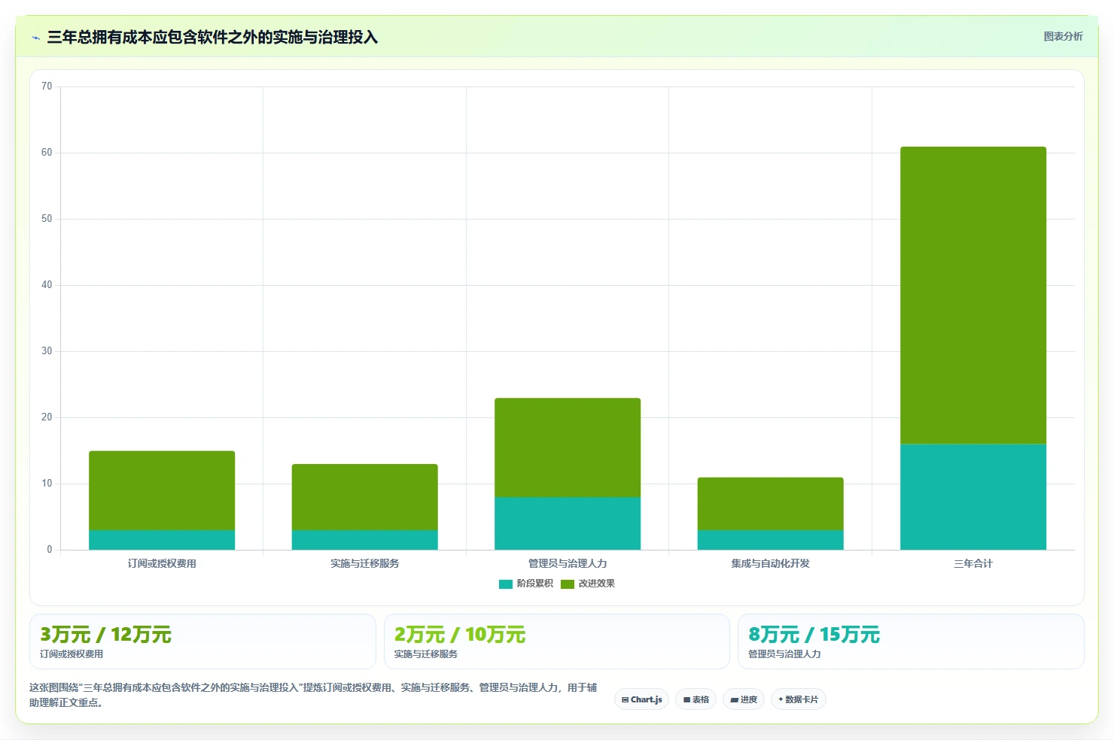Click the y-axis value 70
This screenshot has height=740, width=1114.
(x=47, y=86)
